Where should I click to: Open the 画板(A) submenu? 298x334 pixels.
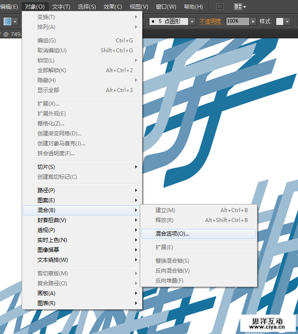46,293
